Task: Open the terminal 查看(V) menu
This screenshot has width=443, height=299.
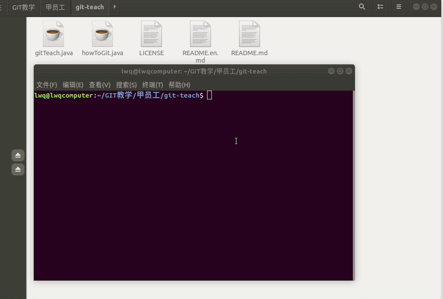Action: point(99,85)
